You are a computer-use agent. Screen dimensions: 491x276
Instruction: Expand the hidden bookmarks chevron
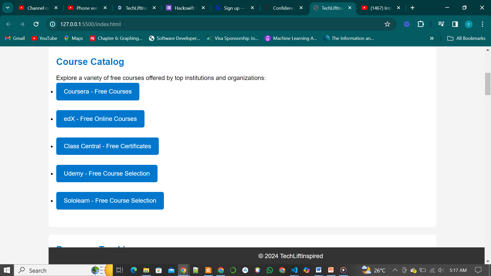(x=432, y=38)
